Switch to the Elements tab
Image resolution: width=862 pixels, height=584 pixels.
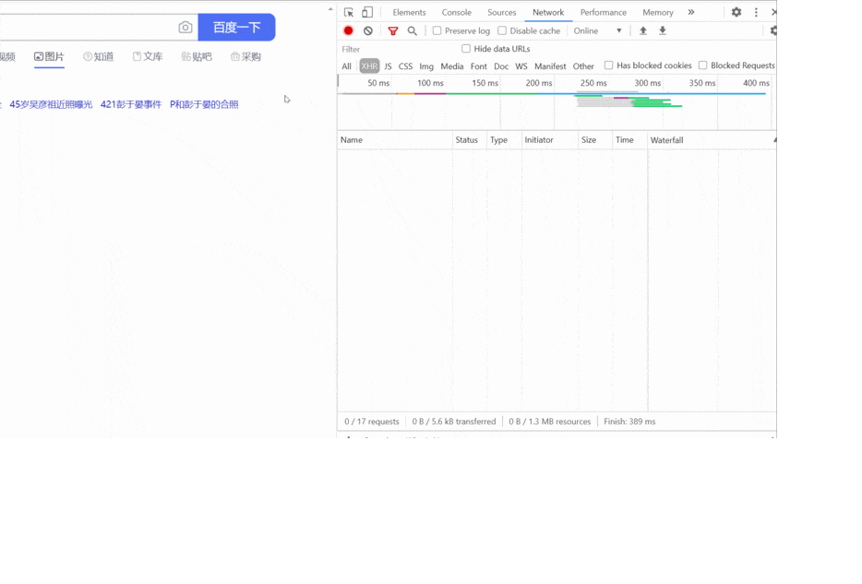point(409,12)
